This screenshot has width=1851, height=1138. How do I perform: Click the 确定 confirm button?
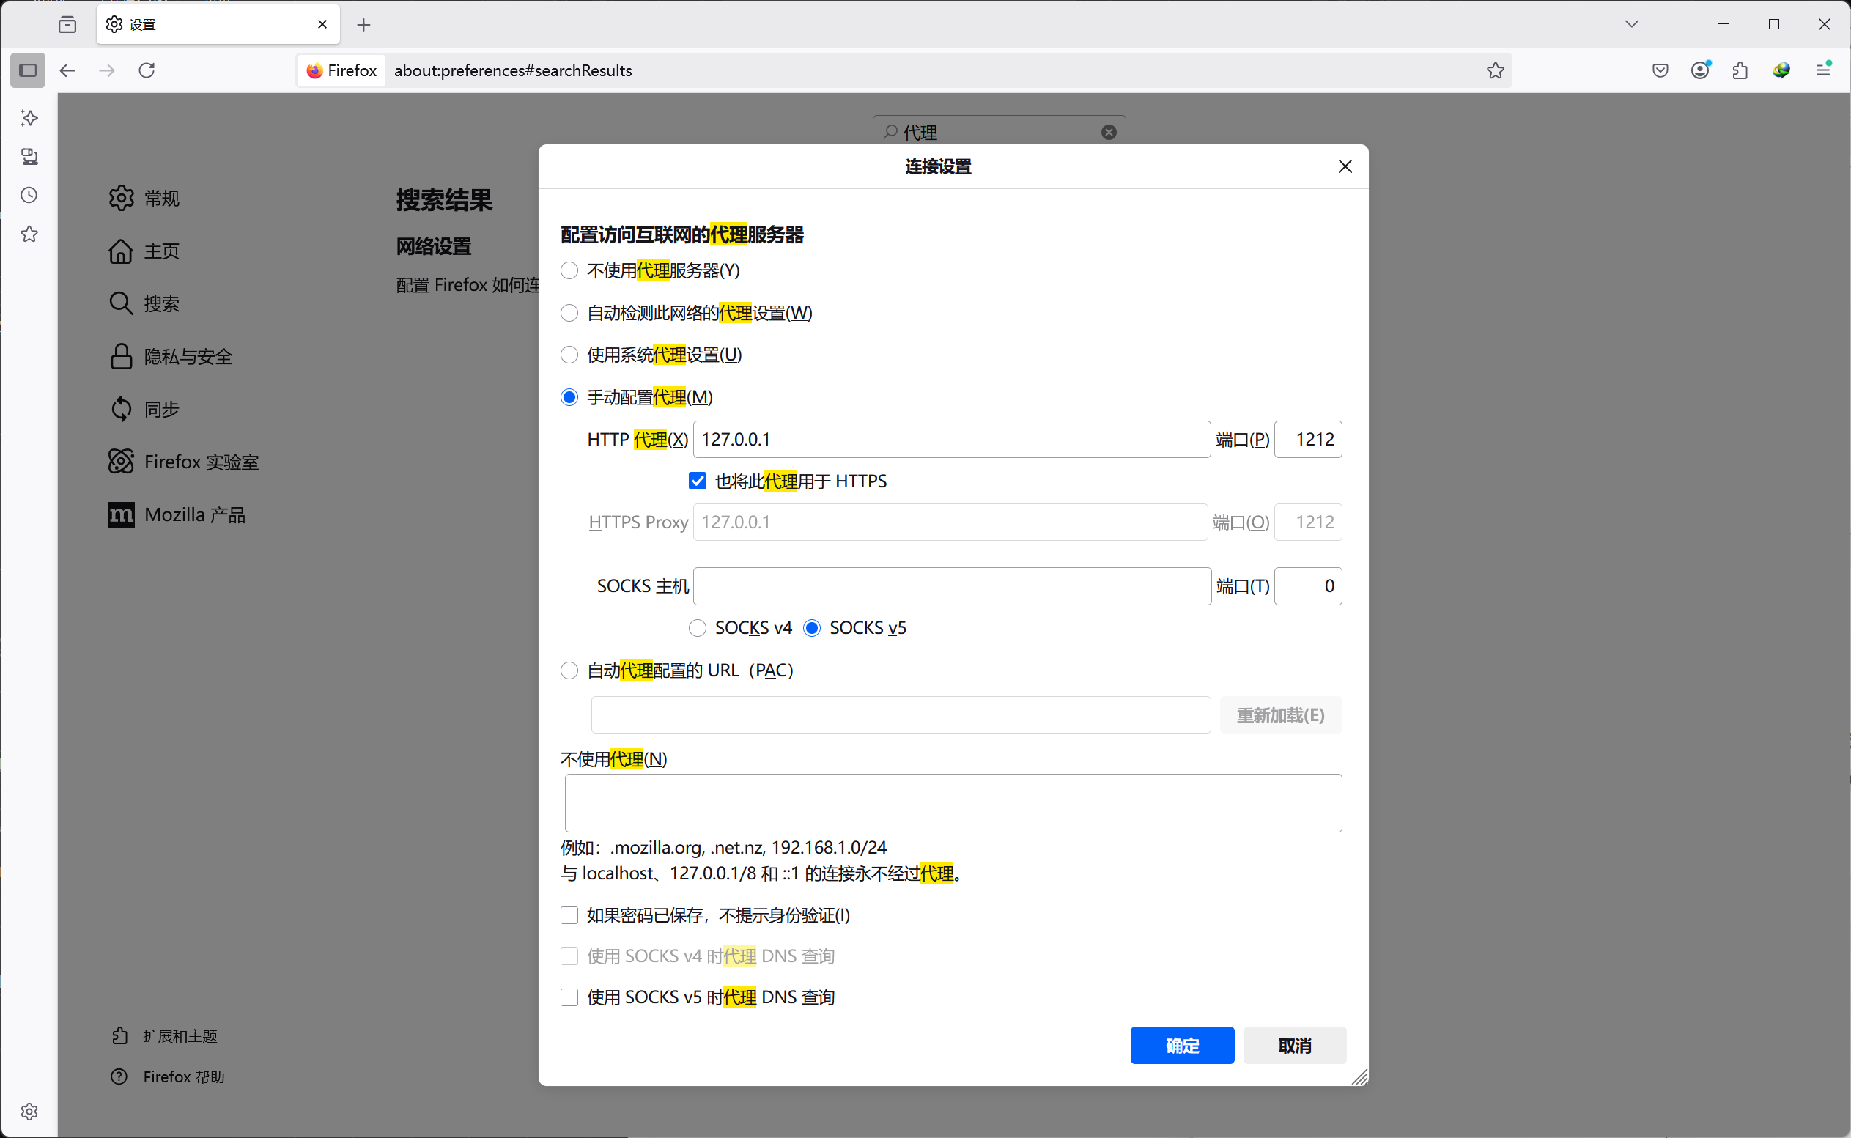tap(1181, 1045)
